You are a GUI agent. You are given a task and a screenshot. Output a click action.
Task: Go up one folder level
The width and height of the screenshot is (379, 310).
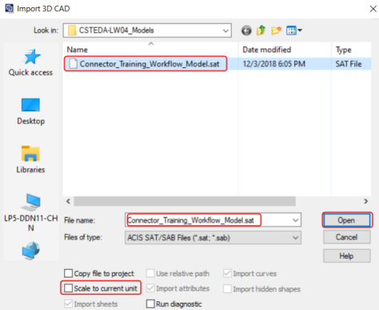click(261, 30)
